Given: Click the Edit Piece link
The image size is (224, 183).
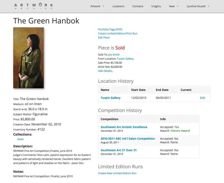Looking at the screenshot, I should tap(104, 38).
